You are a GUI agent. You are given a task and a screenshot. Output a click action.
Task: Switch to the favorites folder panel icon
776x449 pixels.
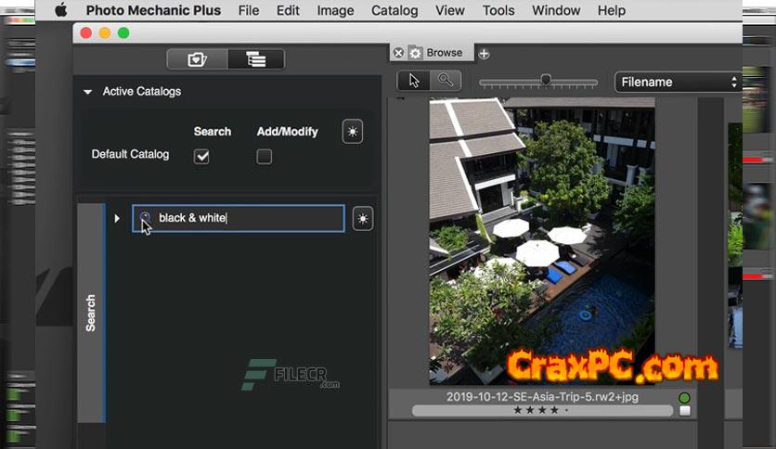tap(197, 59)
